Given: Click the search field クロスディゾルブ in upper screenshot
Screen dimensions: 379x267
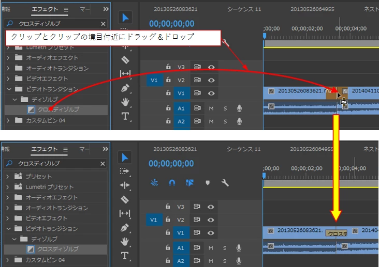Looking at the screenshot, I should (x=56, y=24).
